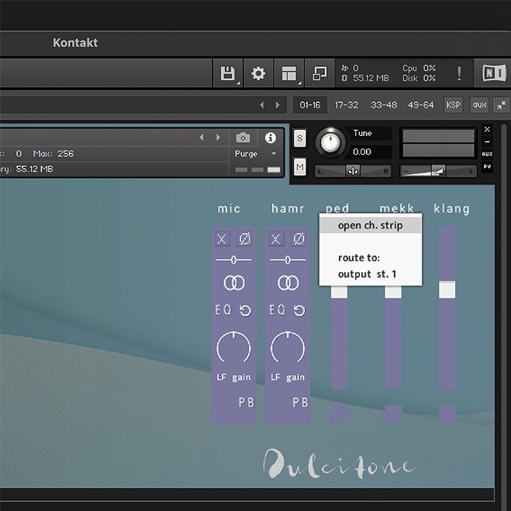Click the mic channel label
The image size is (511, 511).
pyautogui.click(x=228, y=209)
